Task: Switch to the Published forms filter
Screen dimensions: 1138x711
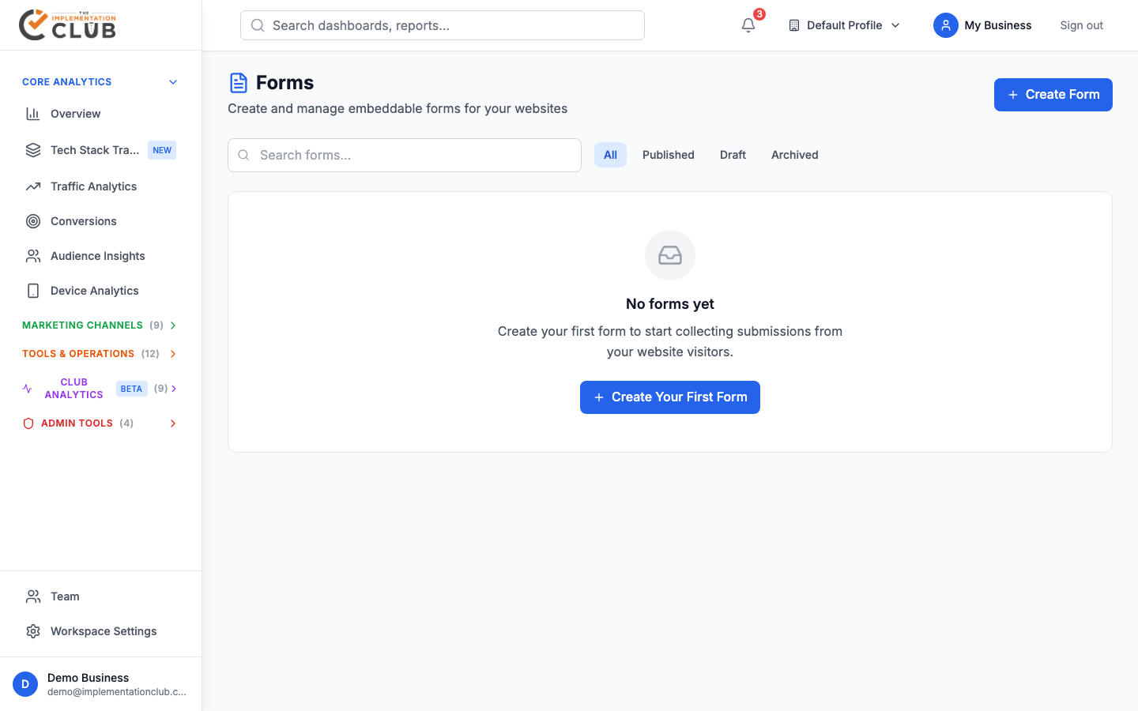Action: (668, 155)
